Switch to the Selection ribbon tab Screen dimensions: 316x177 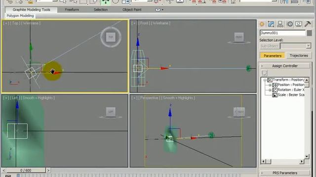tap(101, 10)
